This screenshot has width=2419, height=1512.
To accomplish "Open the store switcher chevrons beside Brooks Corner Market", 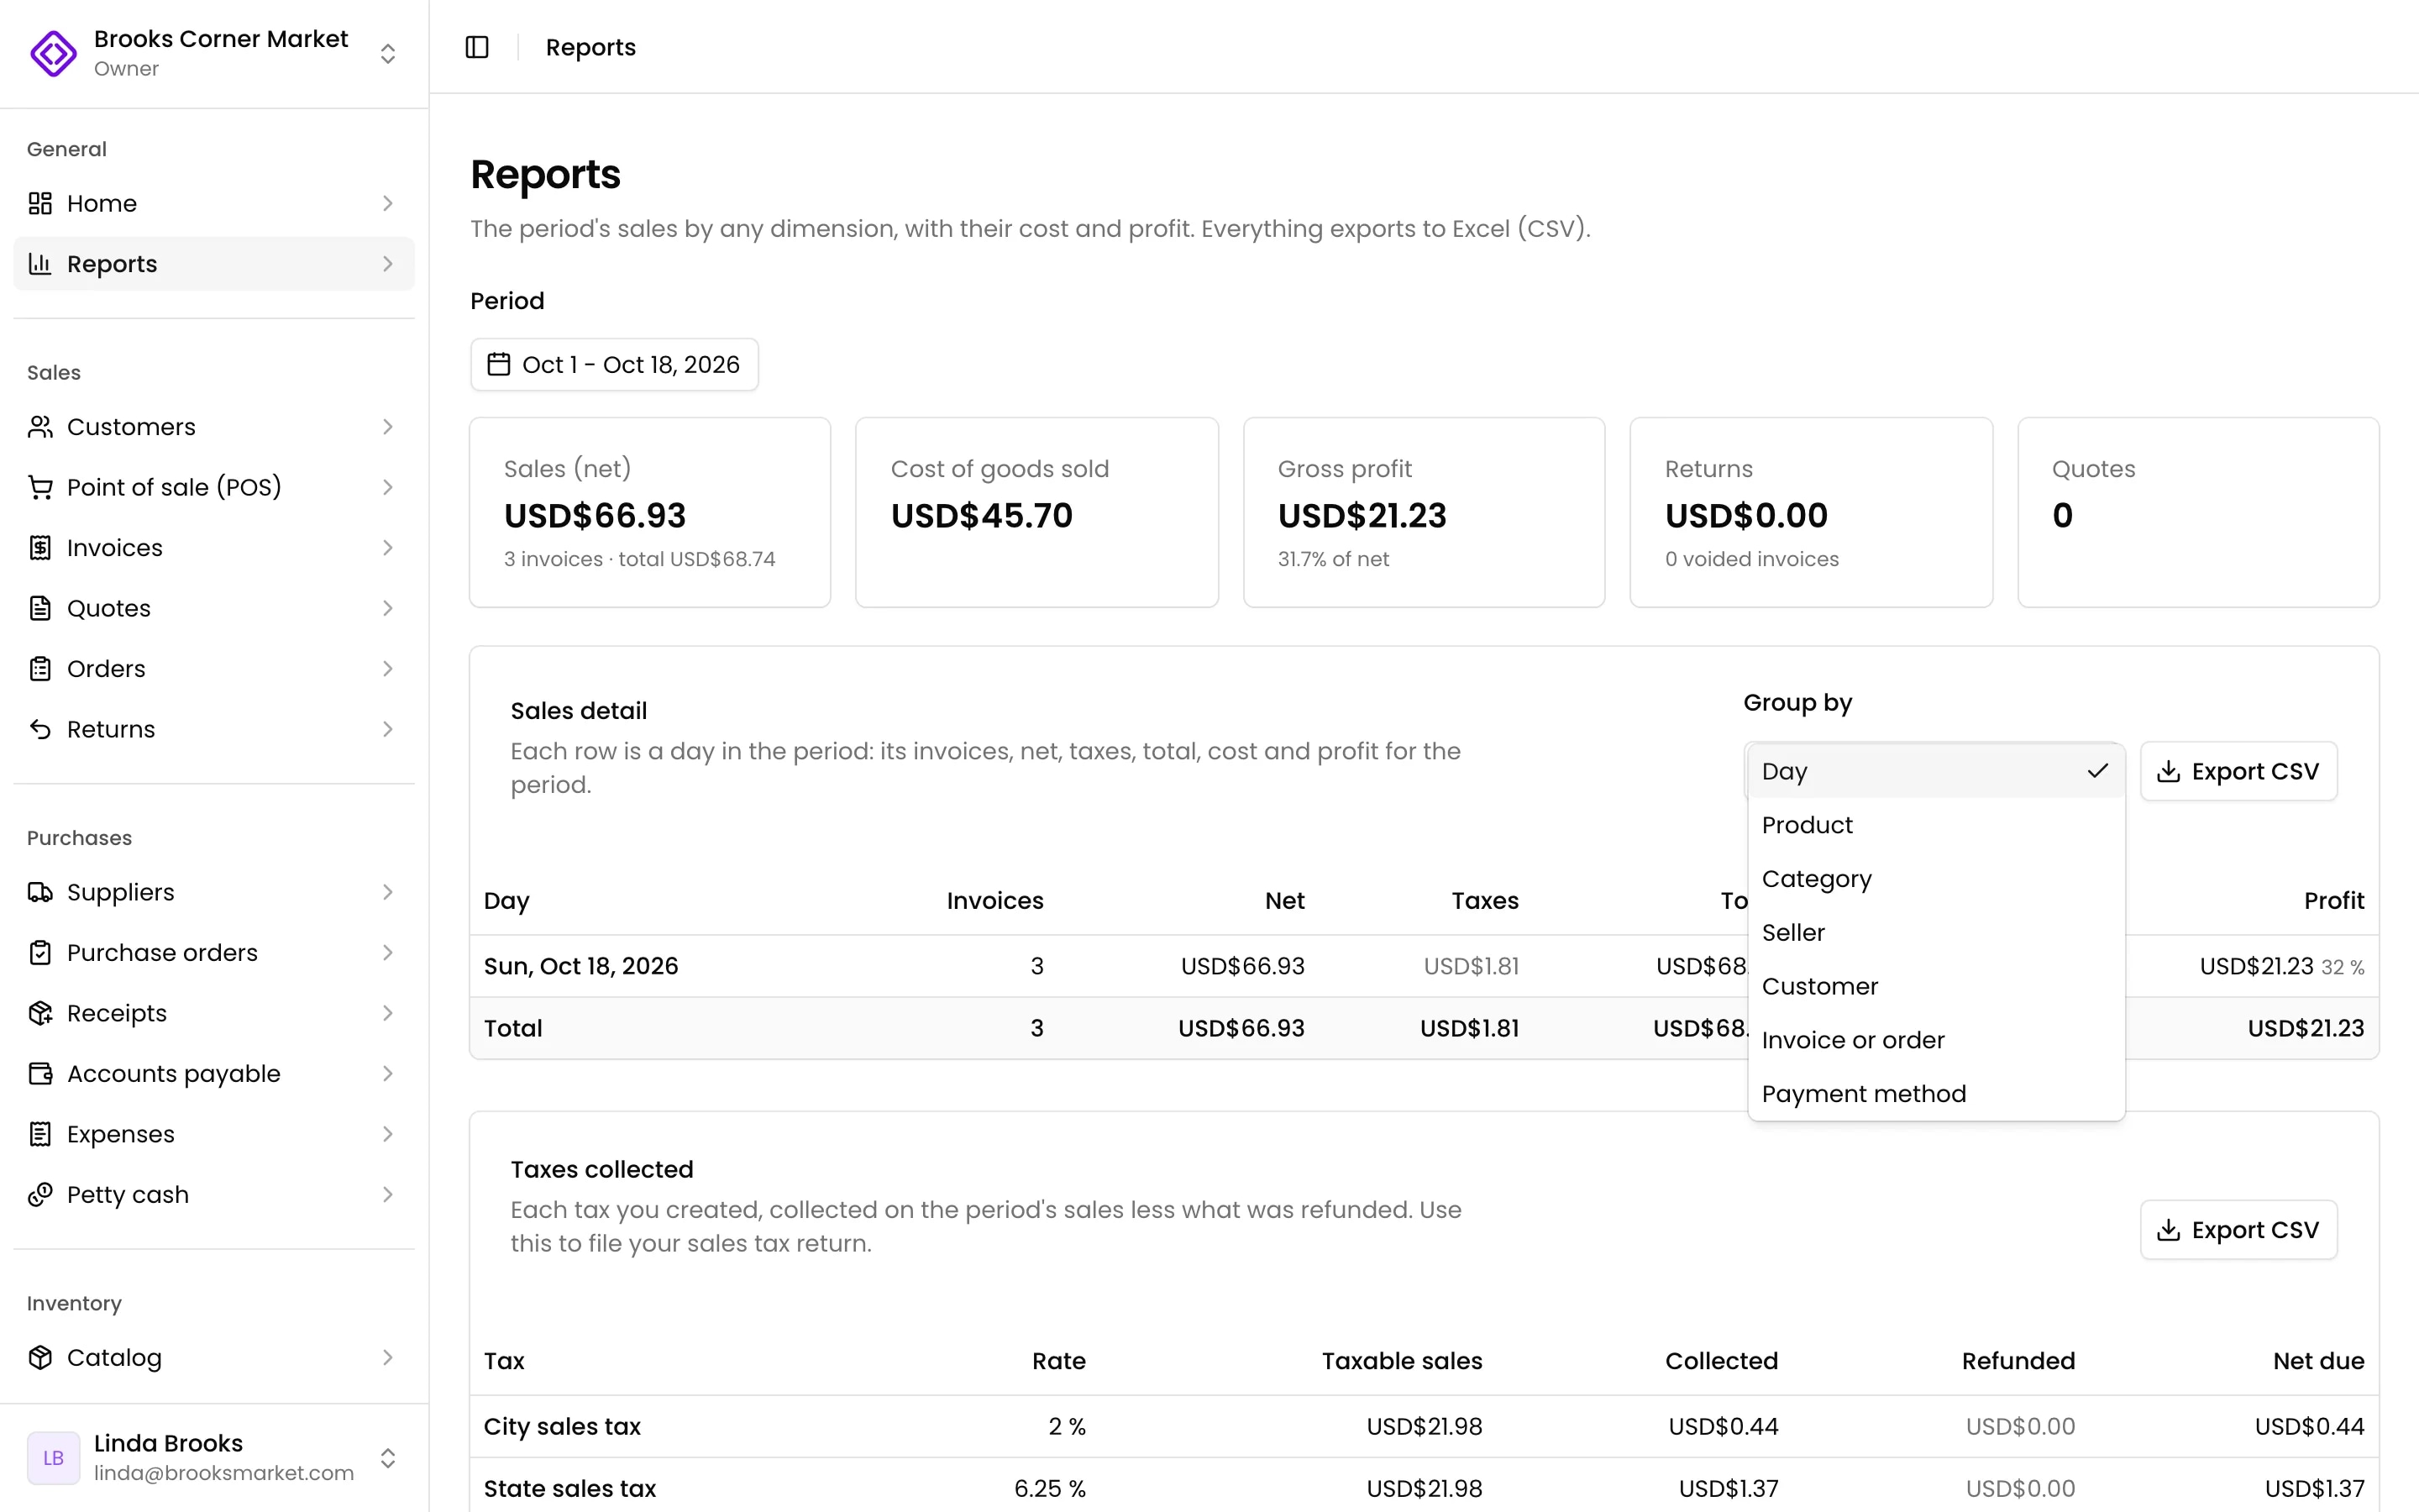I will pos(388,53).
